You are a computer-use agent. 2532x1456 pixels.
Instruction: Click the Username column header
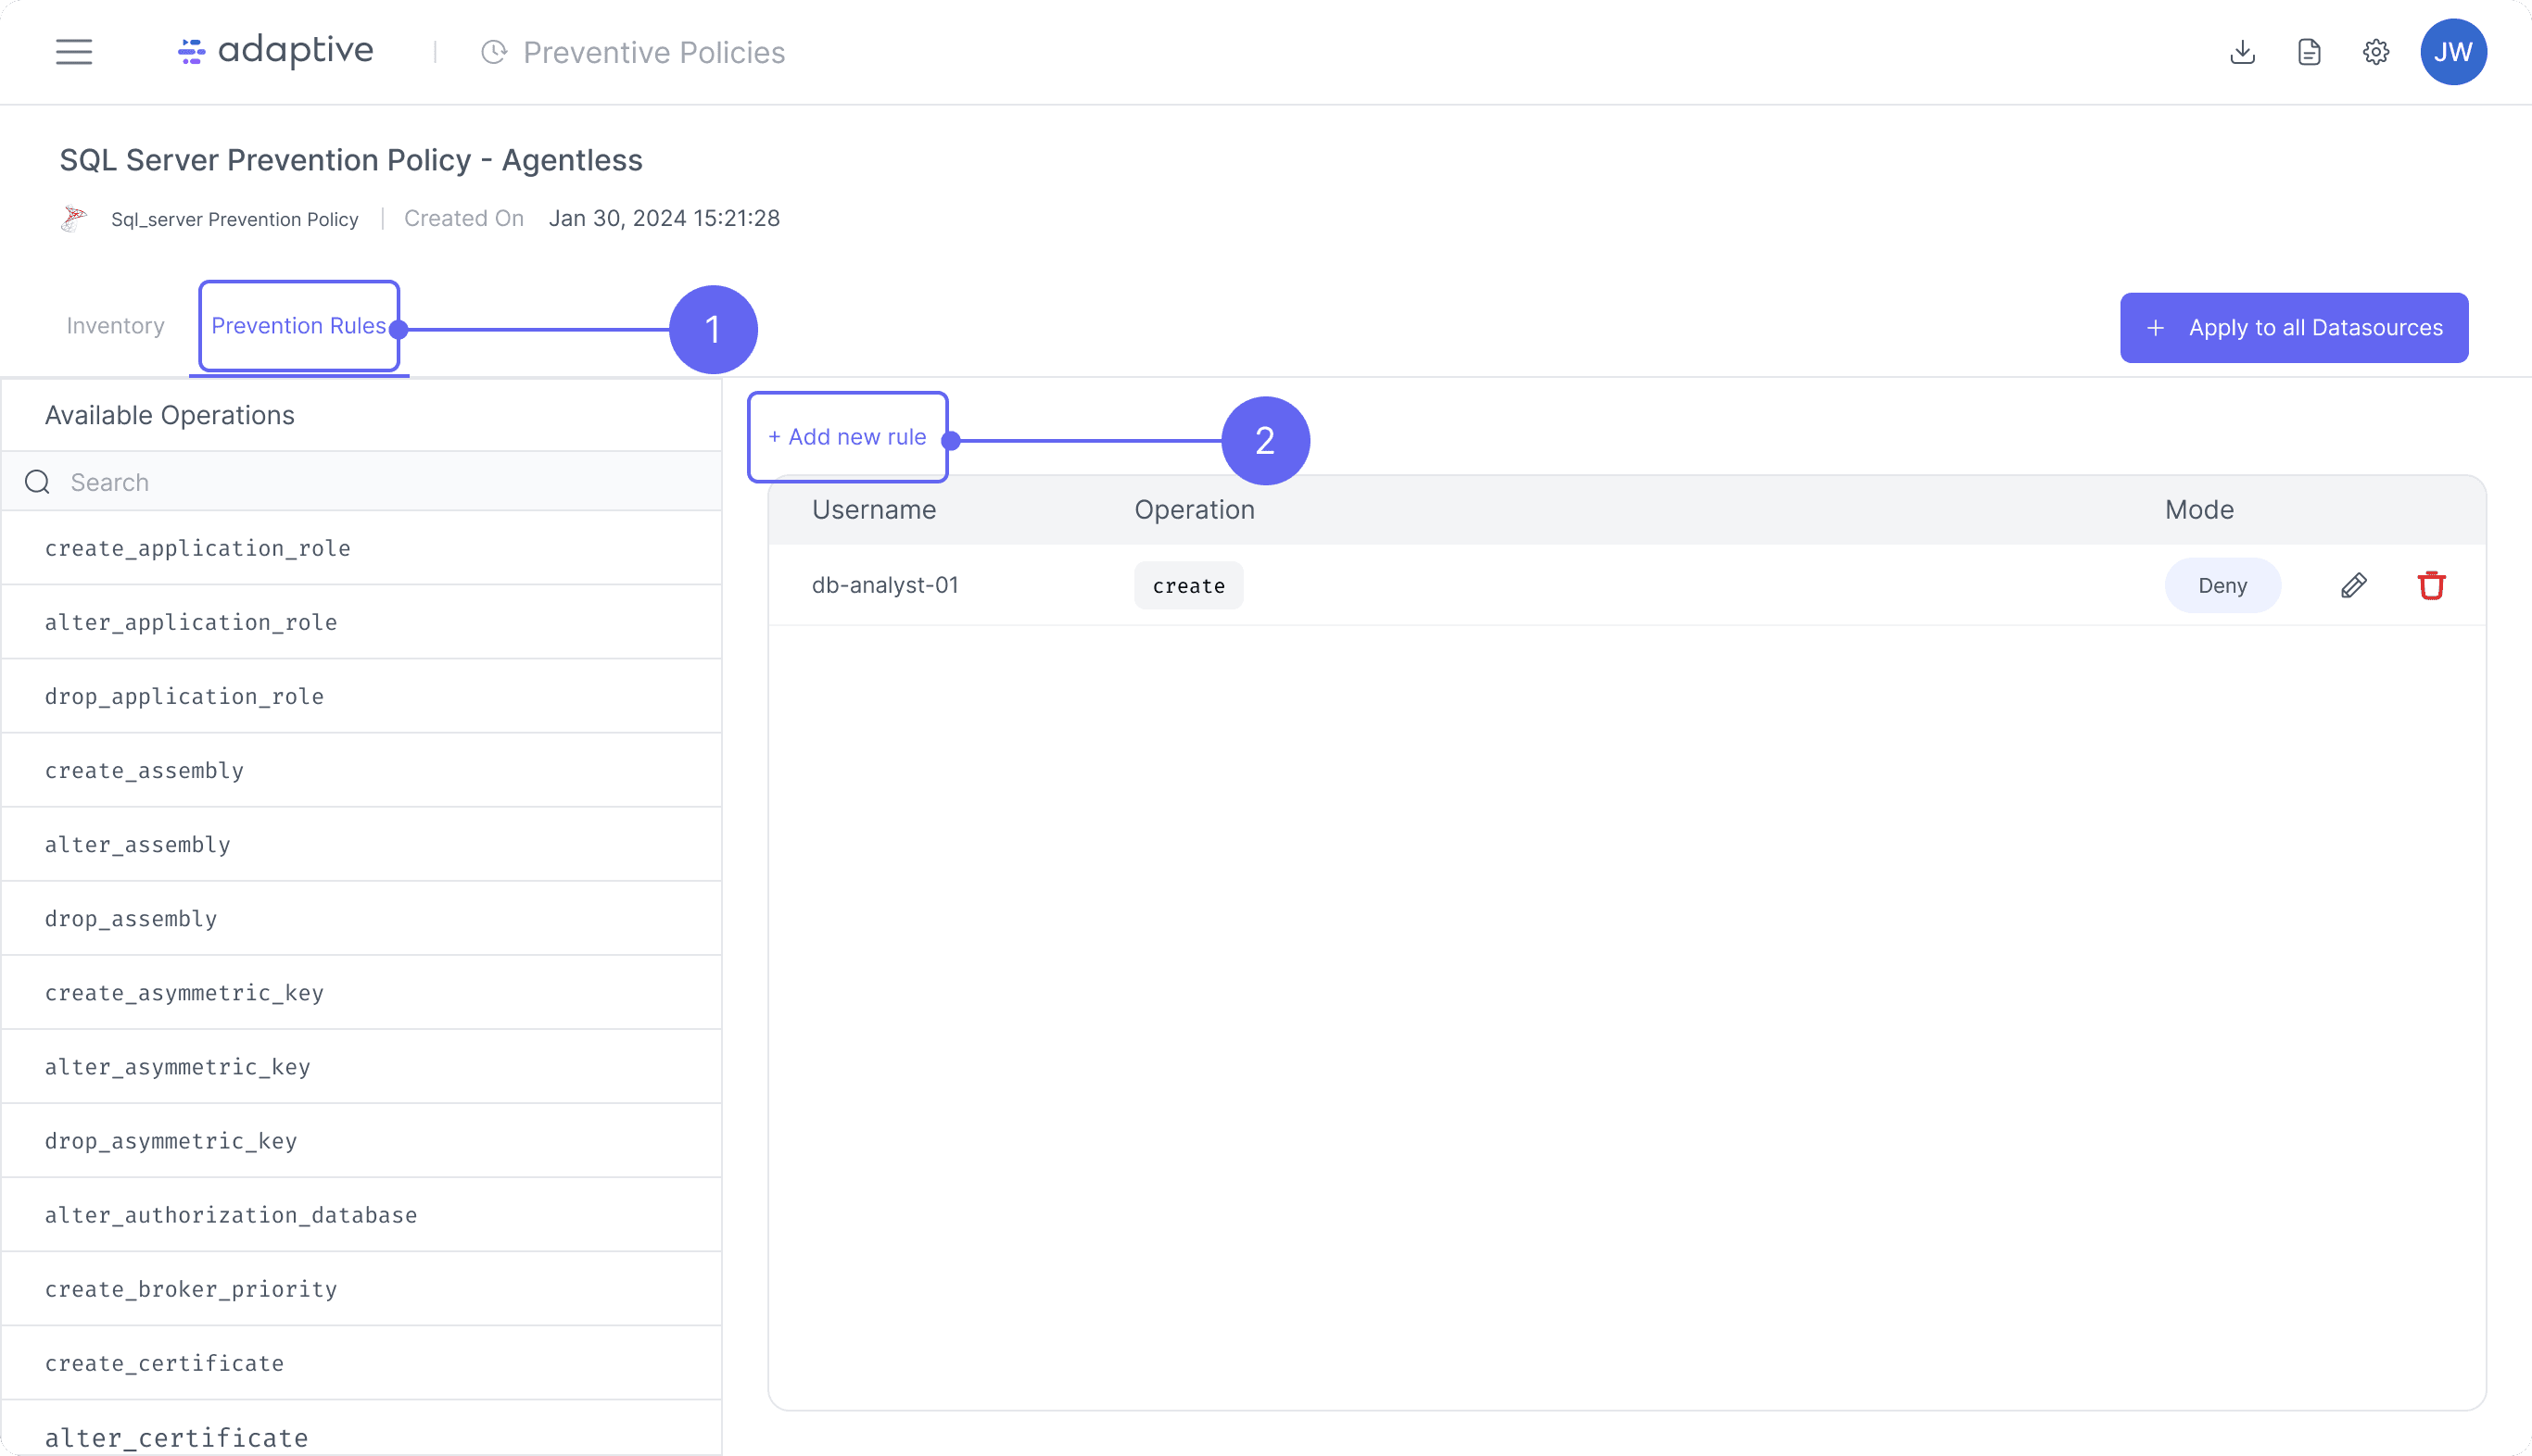[x=873, y=510]
